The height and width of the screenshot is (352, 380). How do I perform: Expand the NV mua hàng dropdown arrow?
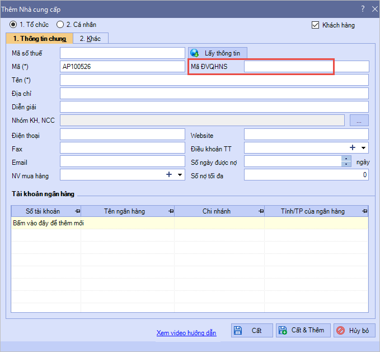(x=180, y=175)
